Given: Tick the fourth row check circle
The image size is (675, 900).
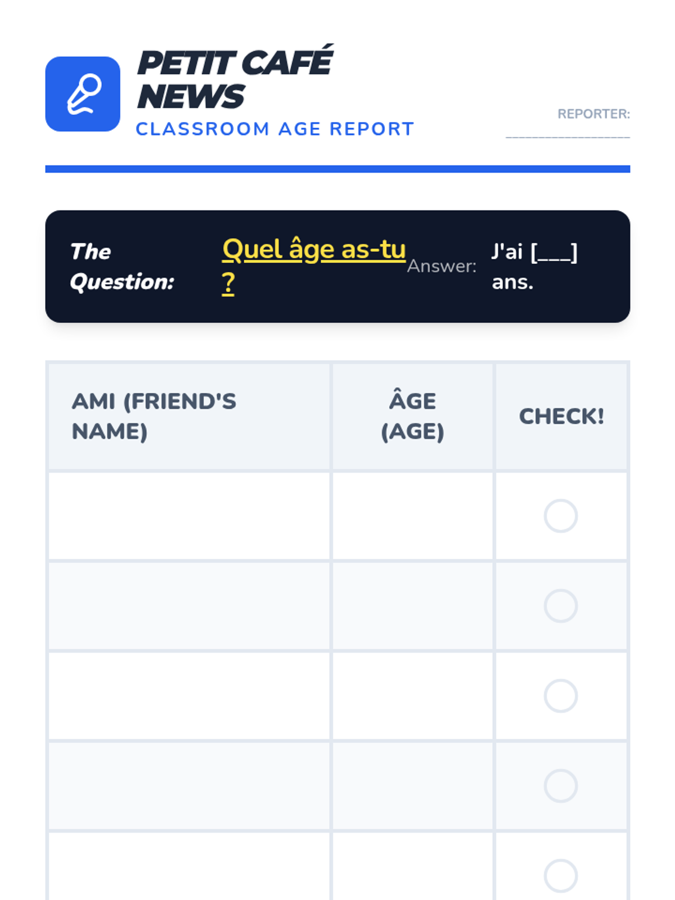Looking at the screenshot, I should pyautogui.click(x=560, y=786).
